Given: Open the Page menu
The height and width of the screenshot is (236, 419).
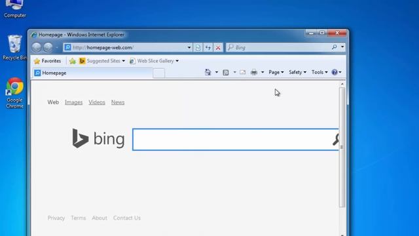Looking at the screenshot, I should pos(276,72).
